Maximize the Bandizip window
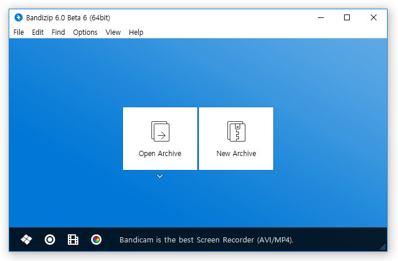Screen dimensions: 398x261 coord(347,17)
